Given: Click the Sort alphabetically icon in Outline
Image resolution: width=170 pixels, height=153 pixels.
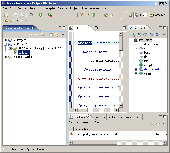Looking at the screenshot, I should [x=133, y=35].
